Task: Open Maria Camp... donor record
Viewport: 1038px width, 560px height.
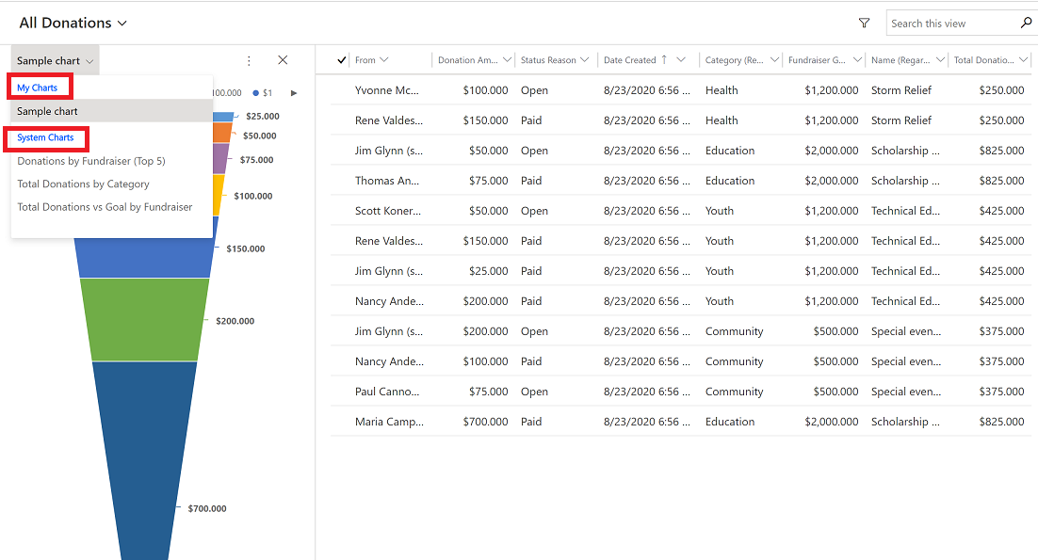Action: (389, 422)
